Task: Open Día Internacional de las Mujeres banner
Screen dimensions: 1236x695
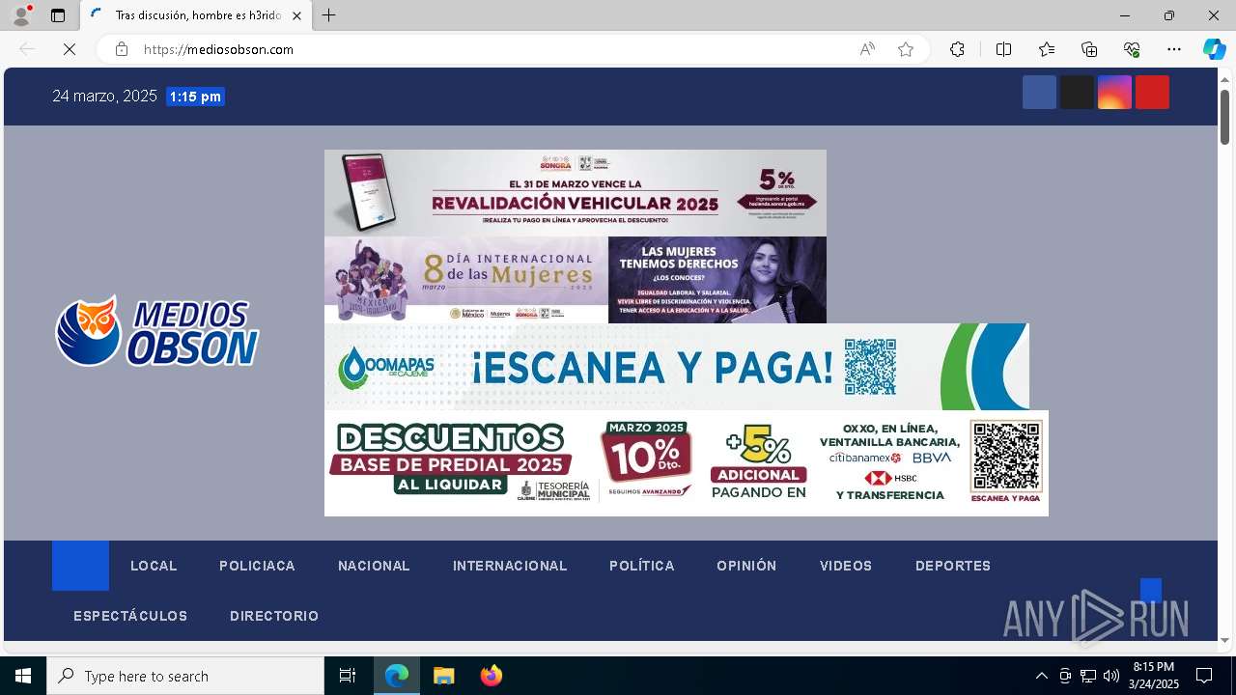Action: click(x=576, y=280)
